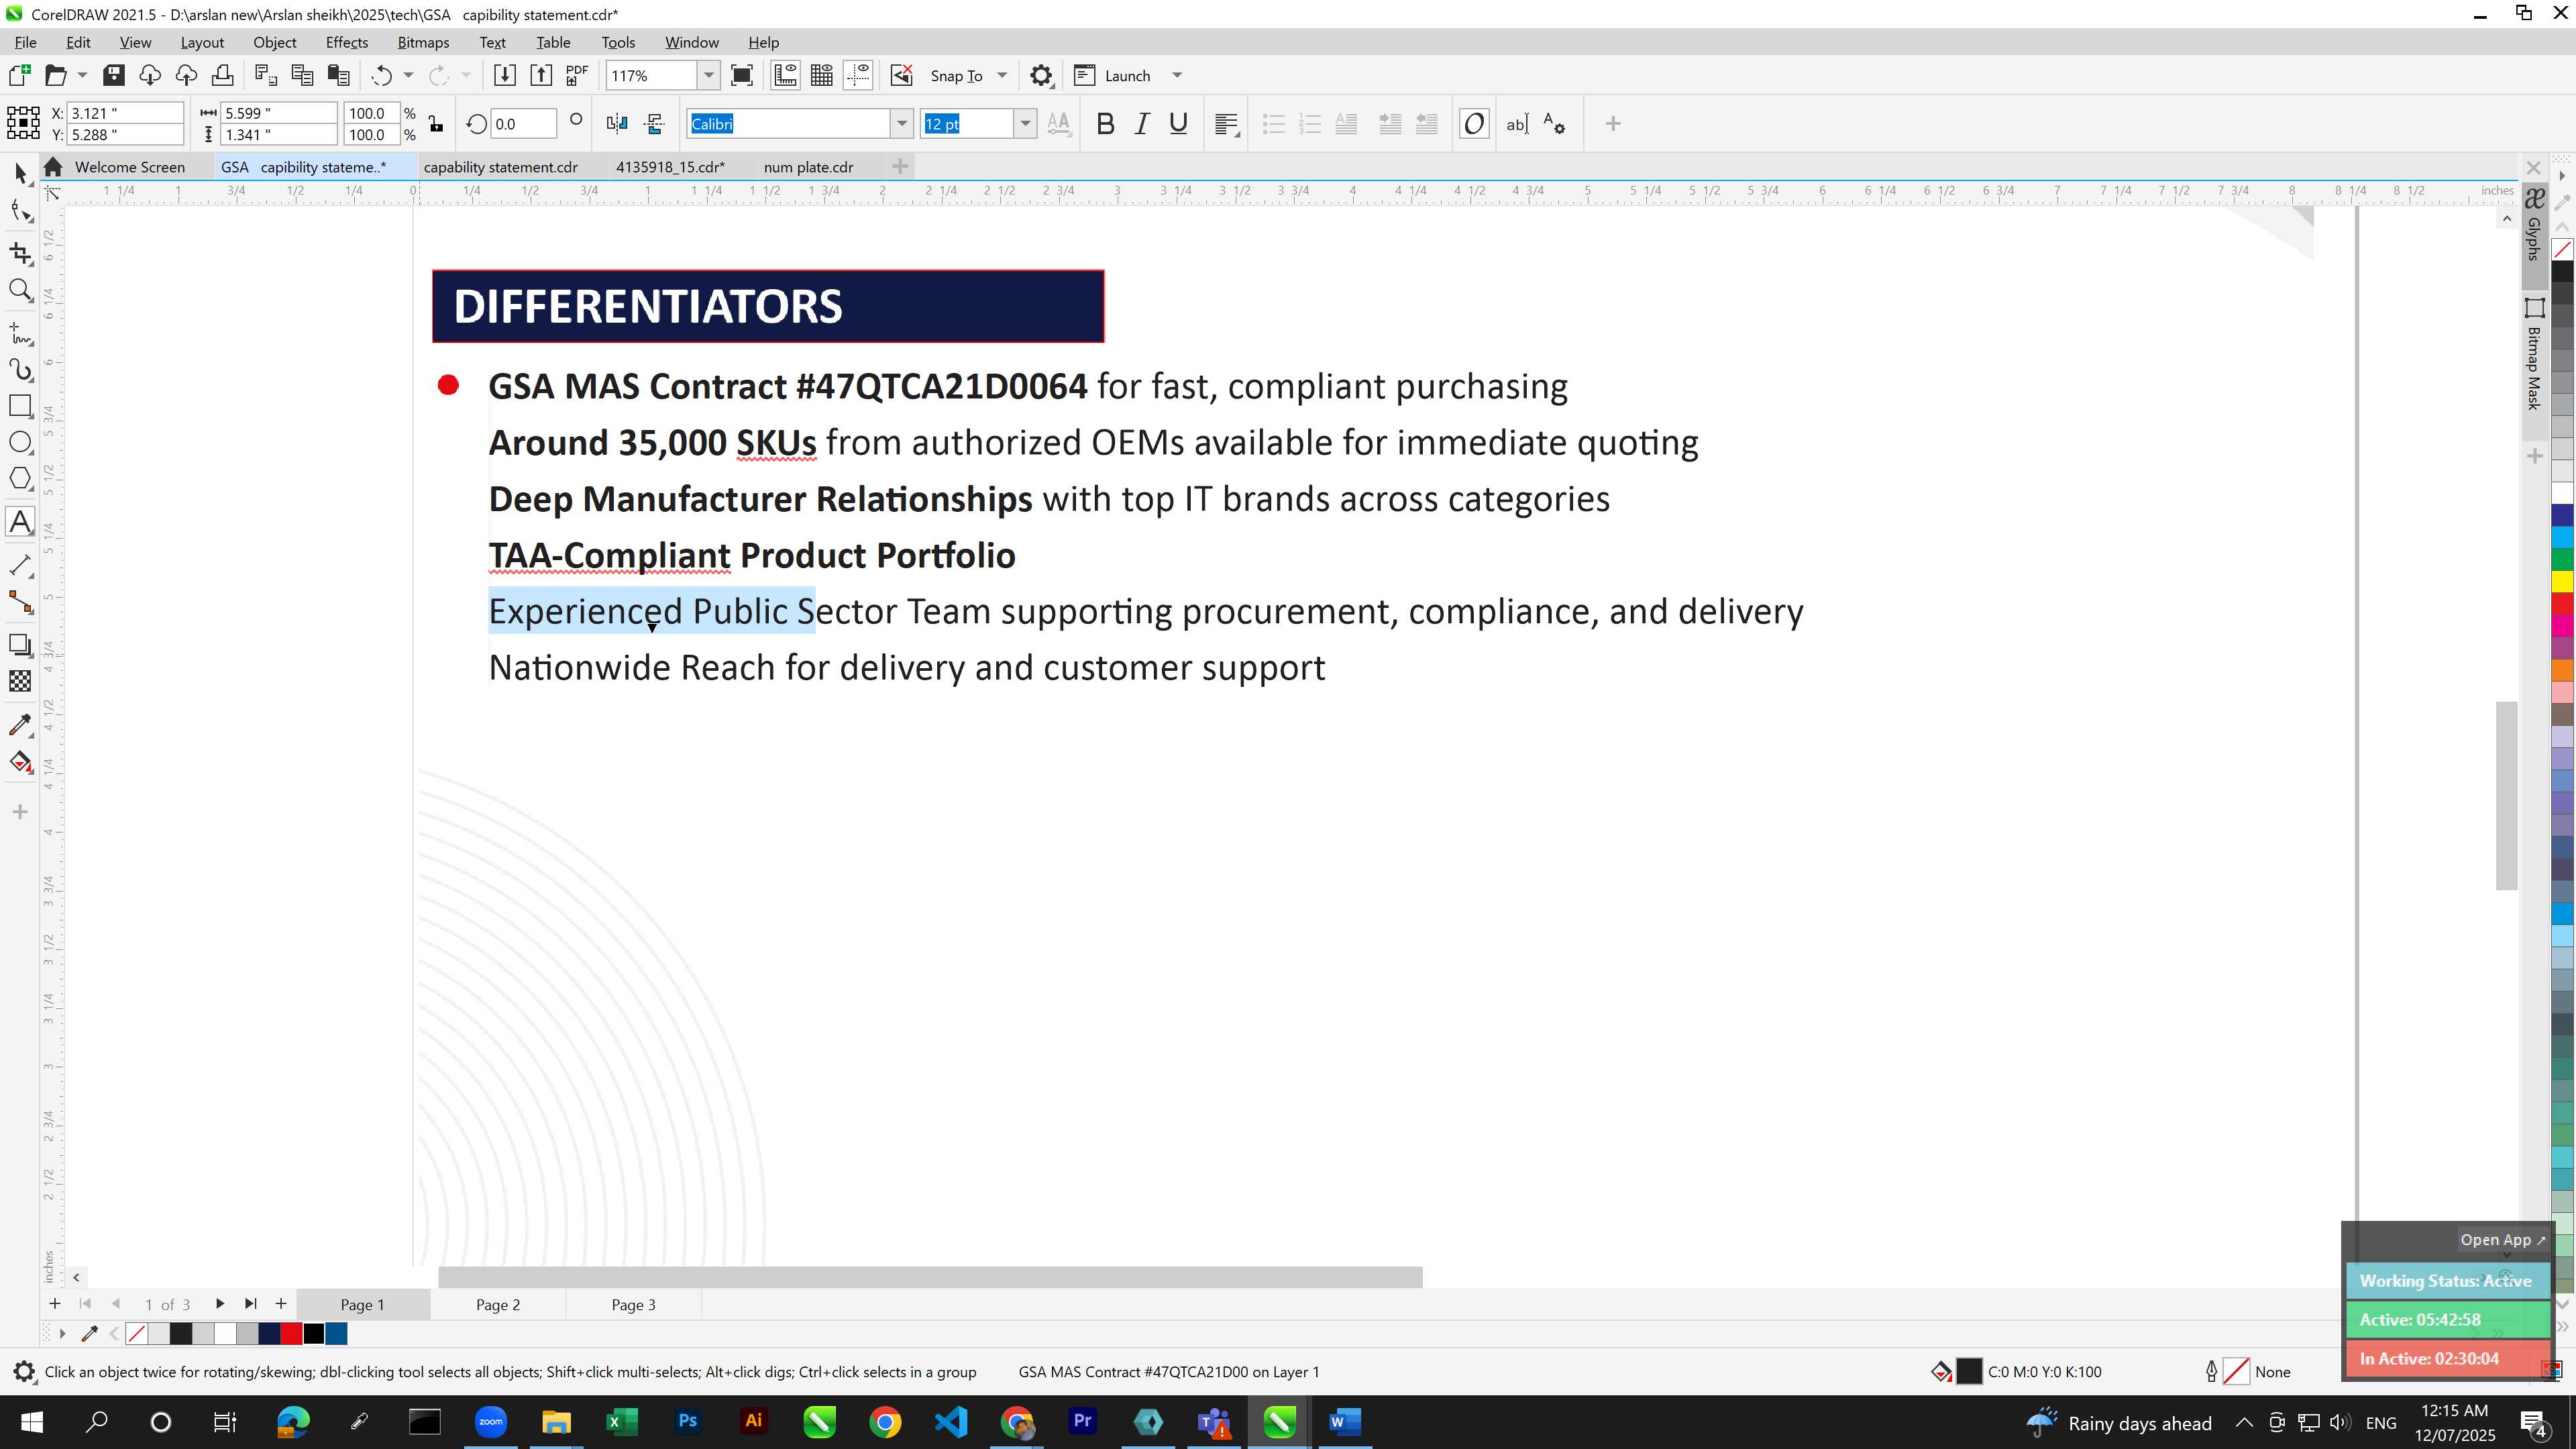Open the Text menu
This screenshot has height=1449, width=2576.
(x=492, y=42)
